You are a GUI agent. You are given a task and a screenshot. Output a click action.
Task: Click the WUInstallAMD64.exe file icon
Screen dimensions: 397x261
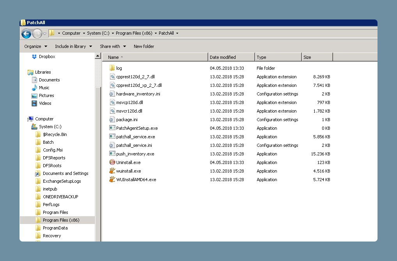(112, 179)
